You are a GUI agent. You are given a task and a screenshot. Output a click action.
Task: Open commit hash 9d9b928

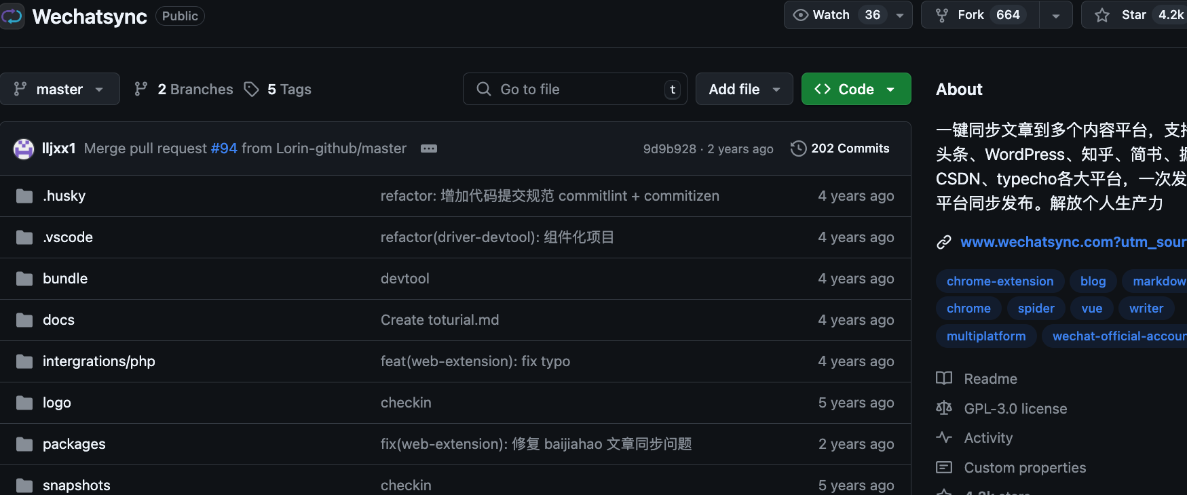670,149
